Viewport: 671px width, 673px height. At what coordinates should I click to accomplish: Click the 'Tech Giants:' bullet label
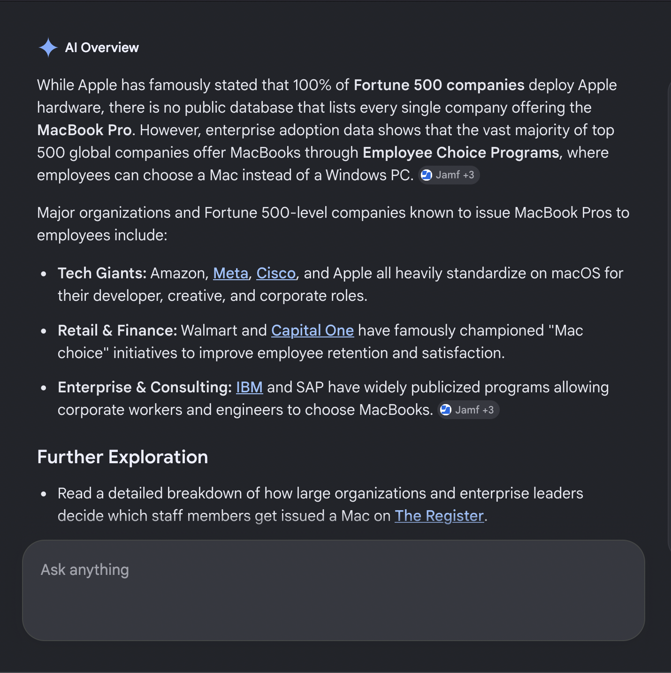(102, 273)
